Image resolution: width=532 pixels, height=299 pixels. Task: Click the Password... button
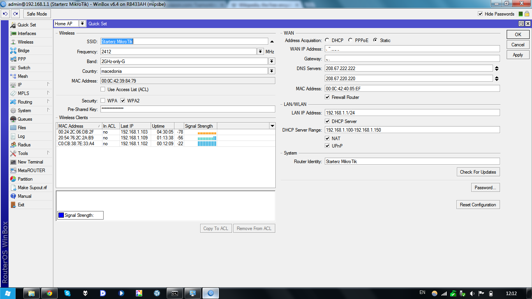[x=485, y=188]
